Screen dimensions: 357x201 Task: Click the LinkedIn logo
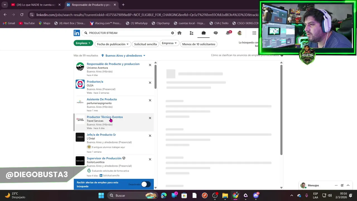click(77, 33)
